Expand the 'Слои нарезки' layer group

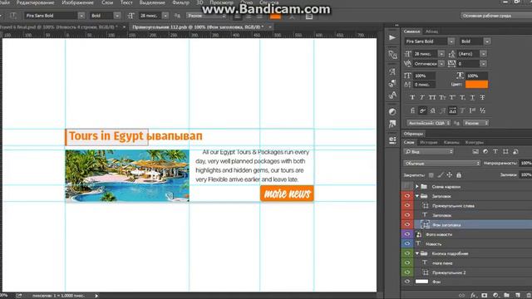tap(417, 186)
